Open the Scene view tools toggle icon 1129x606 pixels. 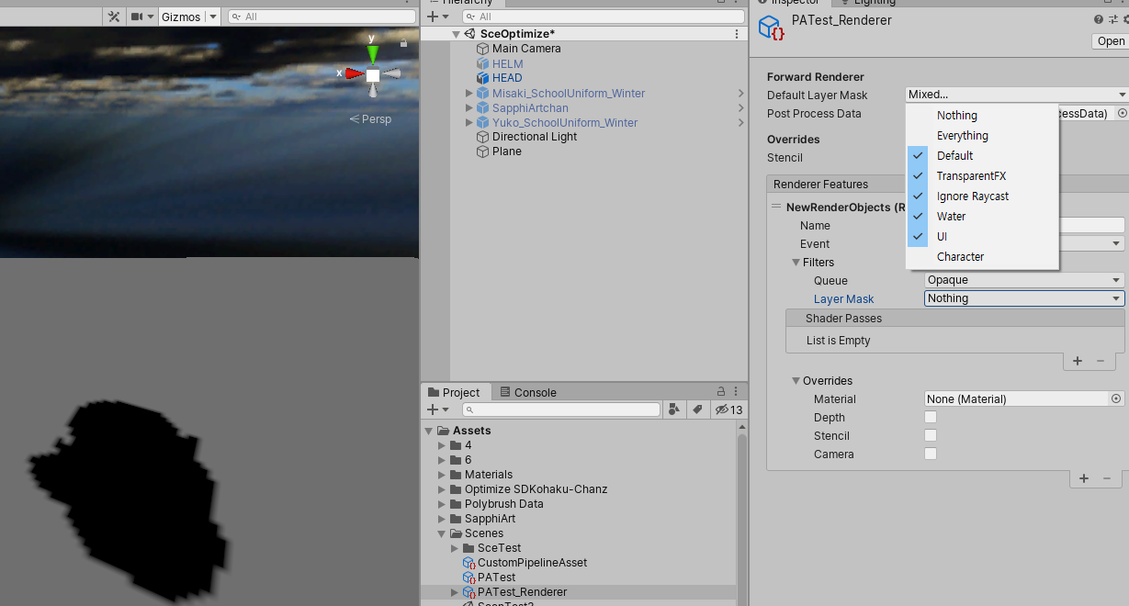point(114,17)
